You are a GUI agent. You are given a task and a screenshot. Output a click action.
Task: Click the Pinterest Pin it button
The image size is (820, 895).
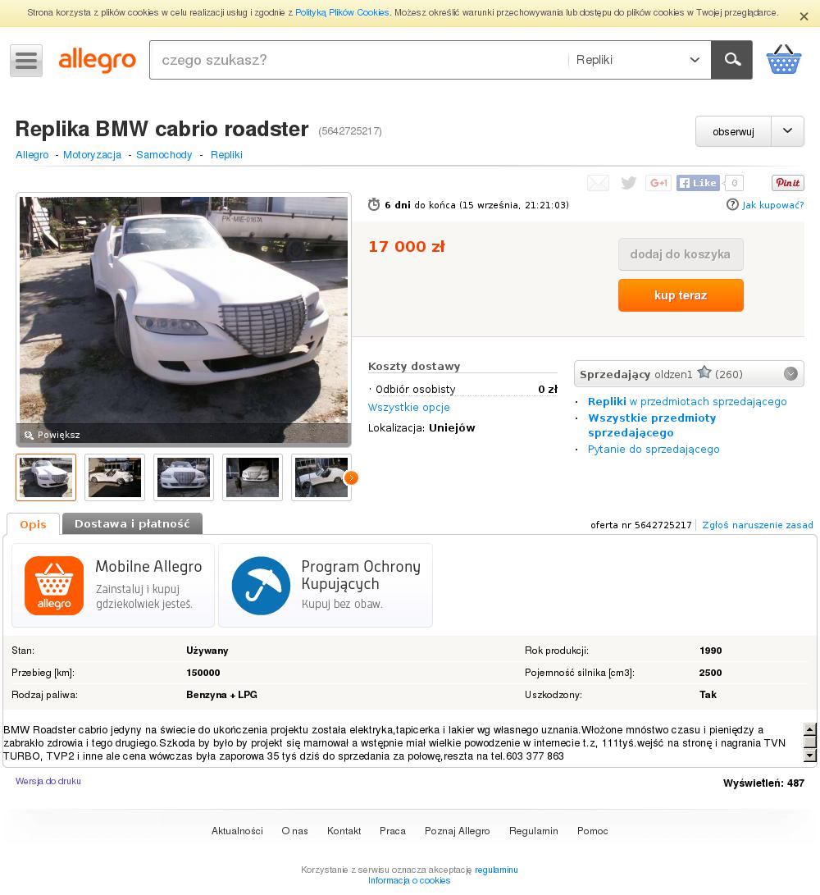(x=787, y=183)
